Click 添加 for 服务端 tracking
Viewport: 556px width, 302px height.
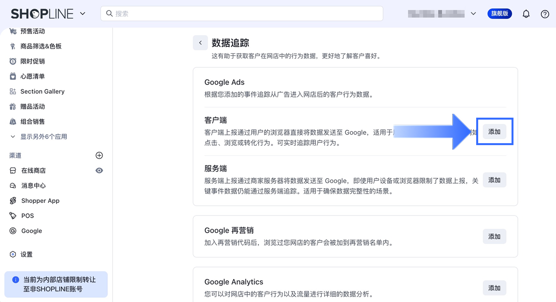pos(494,180)
